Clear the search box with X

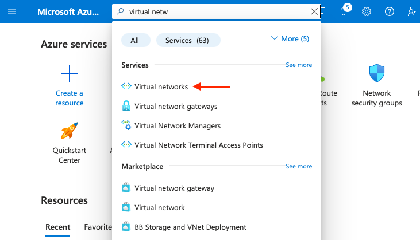pyautogui.click(x=314, y=11)
